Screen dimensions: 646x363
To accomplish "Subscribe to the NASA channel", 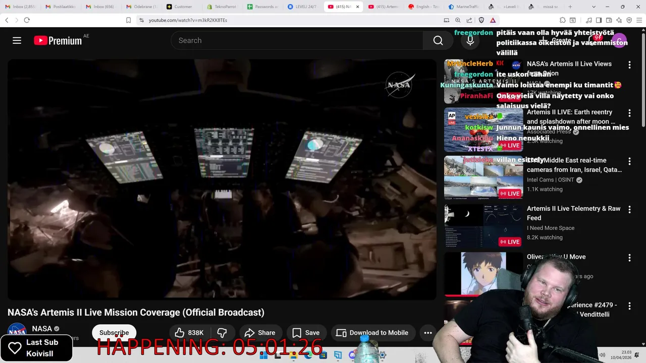I will [114, 333].
